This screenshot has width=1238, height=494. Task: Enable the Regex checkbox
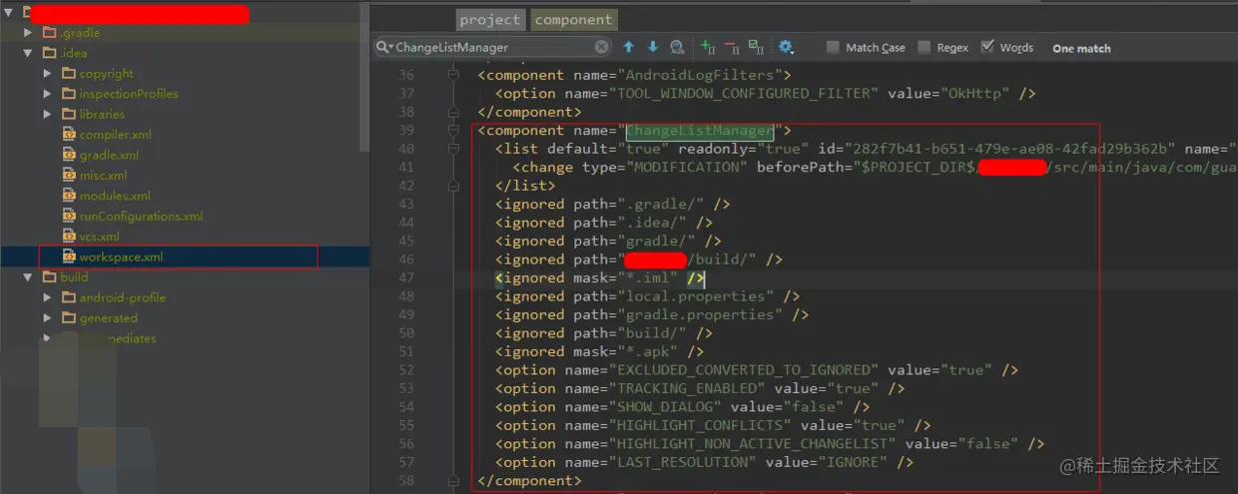click(x=925, y=47)
